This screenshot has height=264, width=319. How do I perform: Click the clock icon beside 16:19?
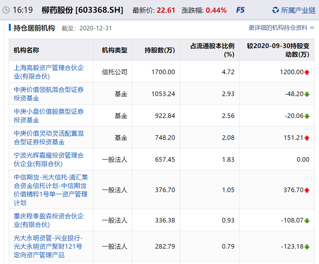[x=6, y=10]
